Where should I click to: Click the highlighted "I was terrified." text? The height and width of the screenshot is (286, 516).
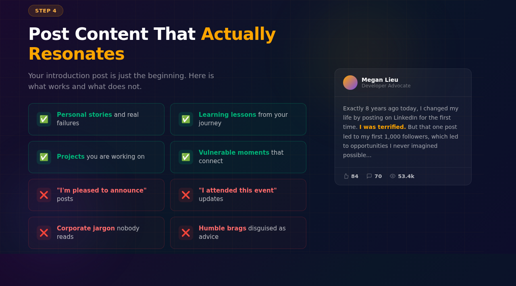click(x=383, y=127)
